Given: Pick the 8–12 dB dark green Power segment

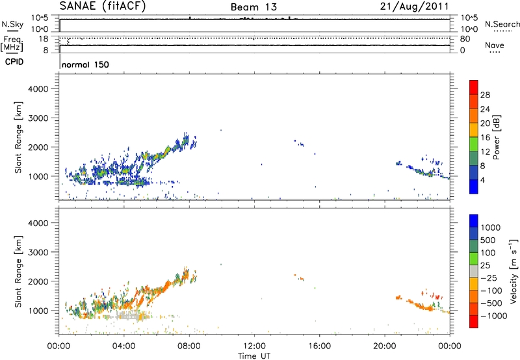Looking at the screenshot, I should [474, 158].
